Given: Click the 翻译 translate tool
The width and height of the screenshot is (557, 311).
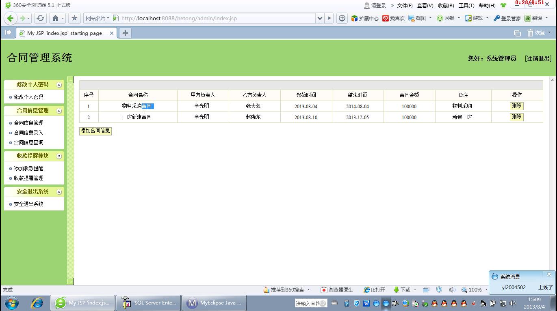Looking at the screenshot, I should click(533, 18).
